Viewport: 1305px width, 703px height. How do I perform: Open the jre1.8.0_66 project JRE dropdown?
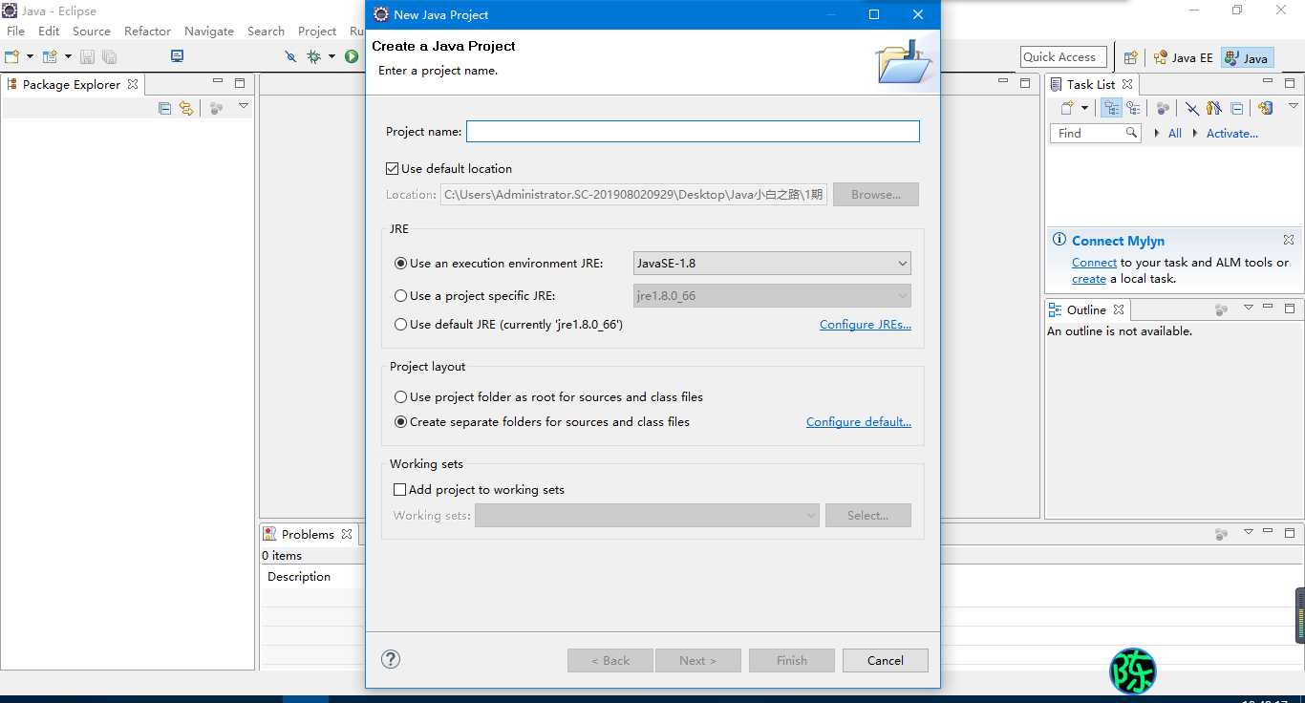[772, 295]
